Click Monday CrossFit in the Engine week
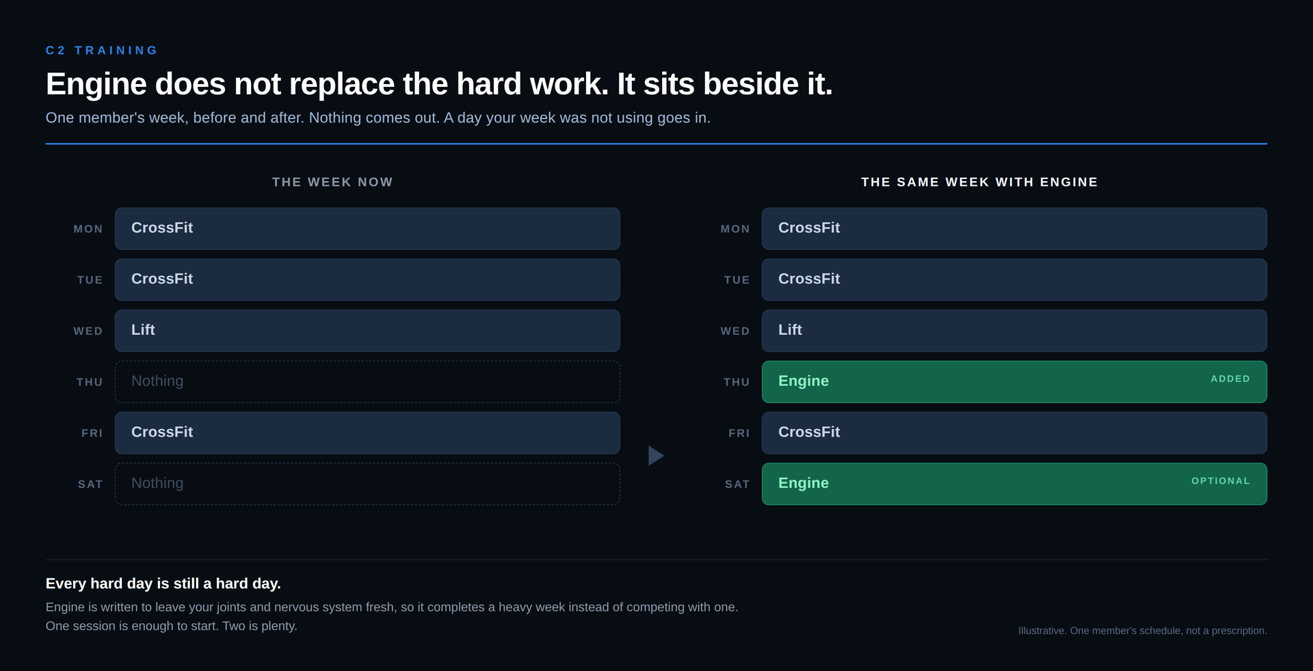The width and height of the screenshot is (1313, 671). pyautogui.click(x=1014, y=228)
